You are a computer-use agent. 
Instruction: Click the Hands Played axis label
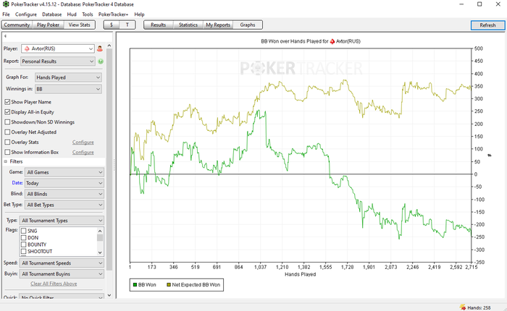click(x=300, y=274)
